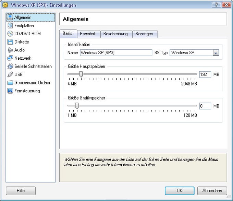Image resolution: width=233 pixels, height=201 pixels.
Task: Click the Diskette floppy icon
Action: 10,42
